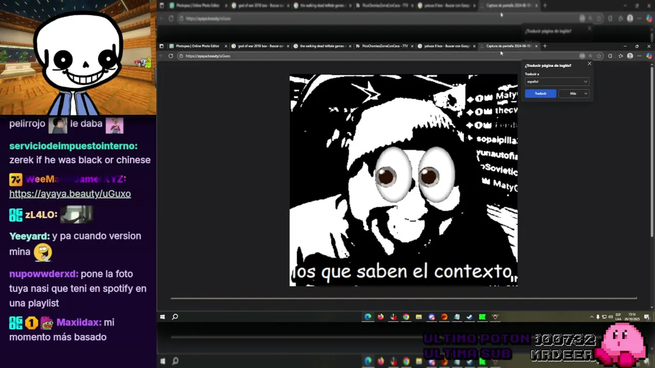Click the microphone icon in system tray

598,317
